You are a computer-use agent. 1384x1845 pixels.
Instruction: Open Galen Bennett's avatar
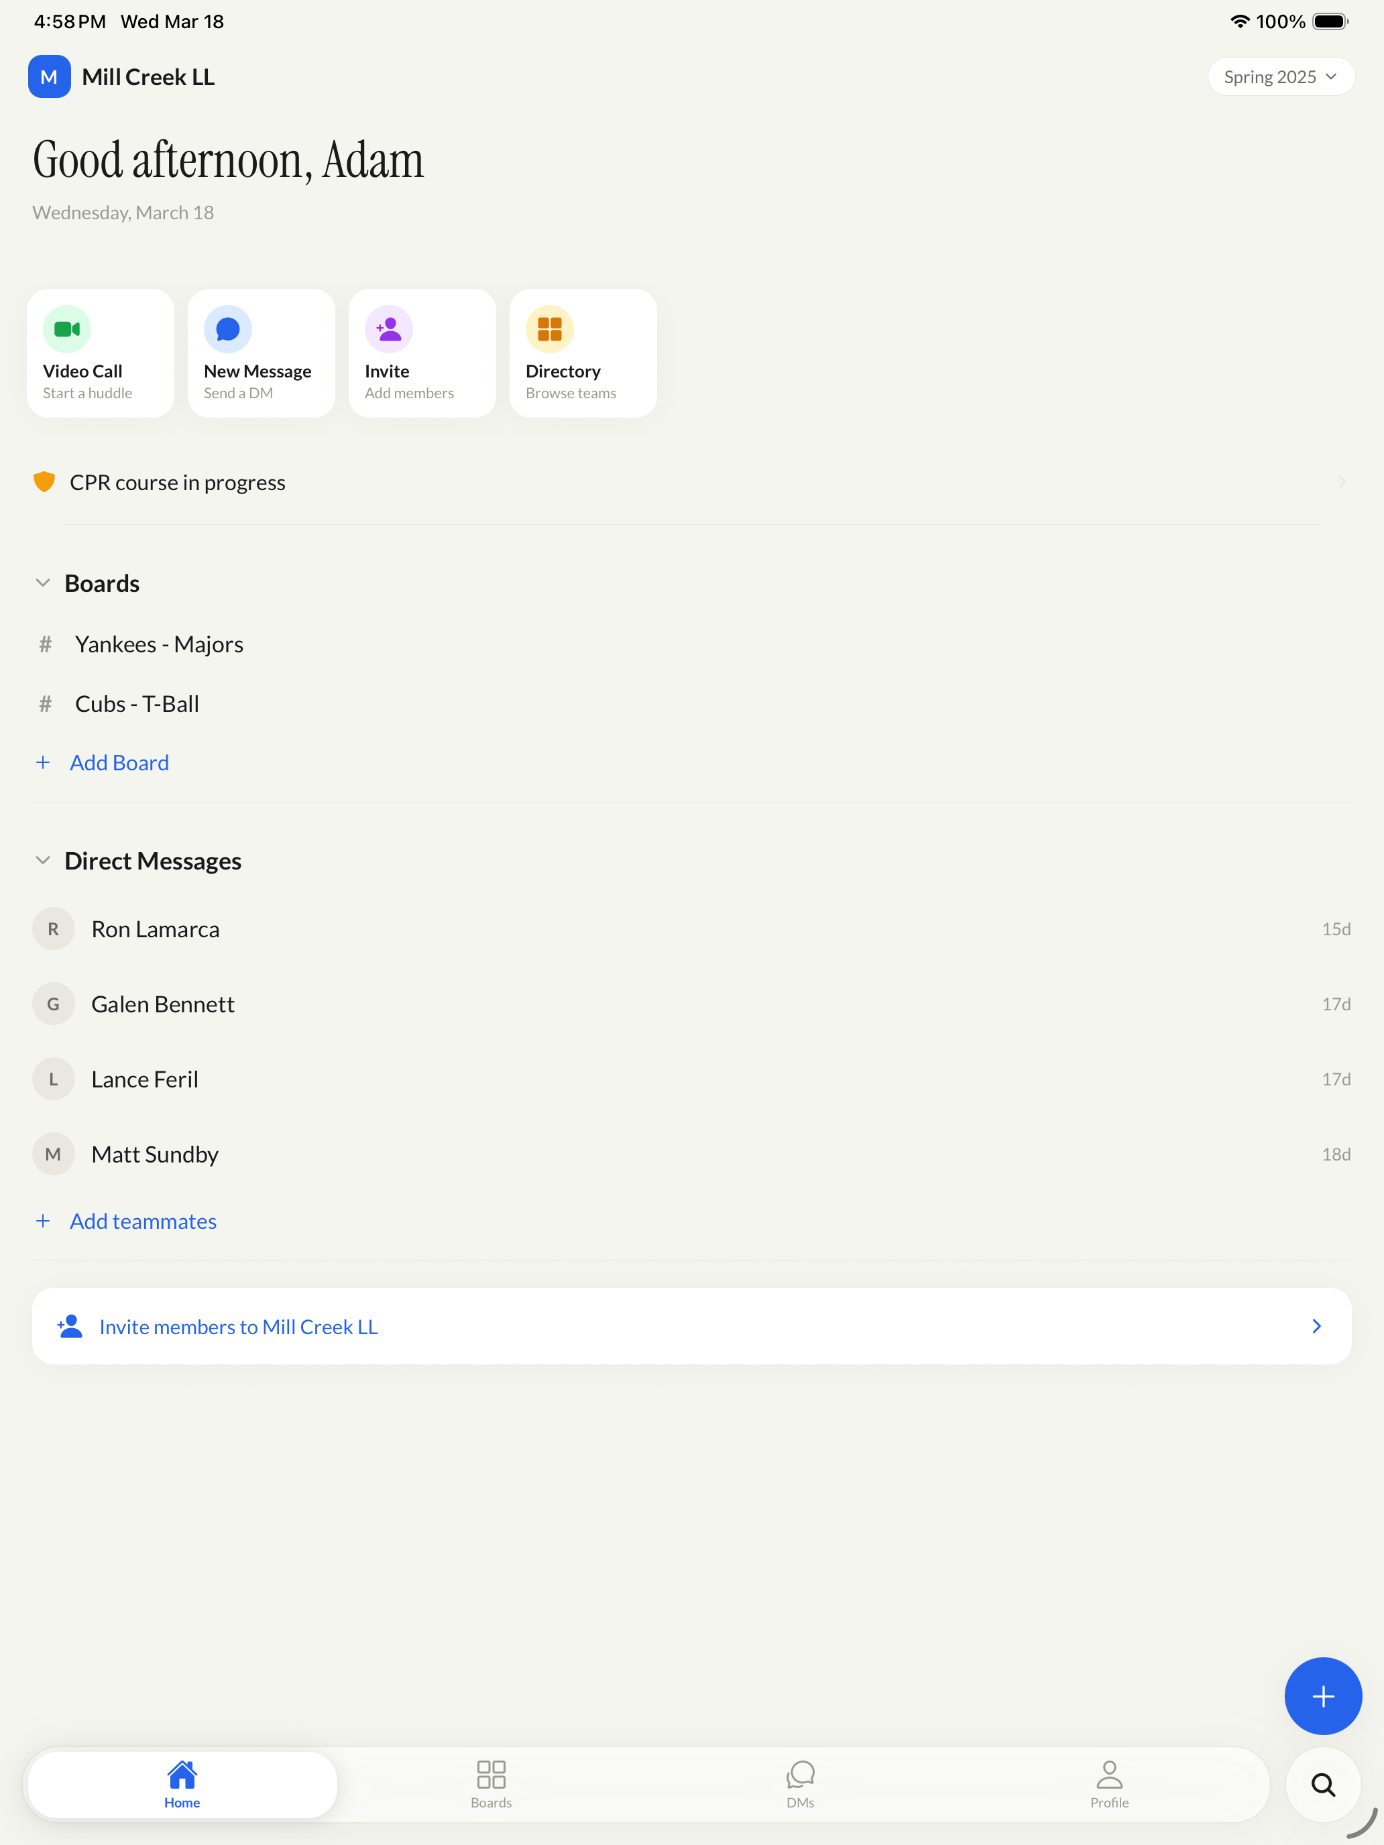point(54,1004)
